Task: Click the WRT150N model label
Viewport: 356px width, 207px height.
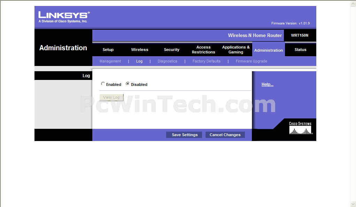Action: tap(300, 35)
